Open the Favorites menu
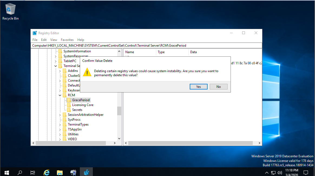315x176 pixels. 67,40
